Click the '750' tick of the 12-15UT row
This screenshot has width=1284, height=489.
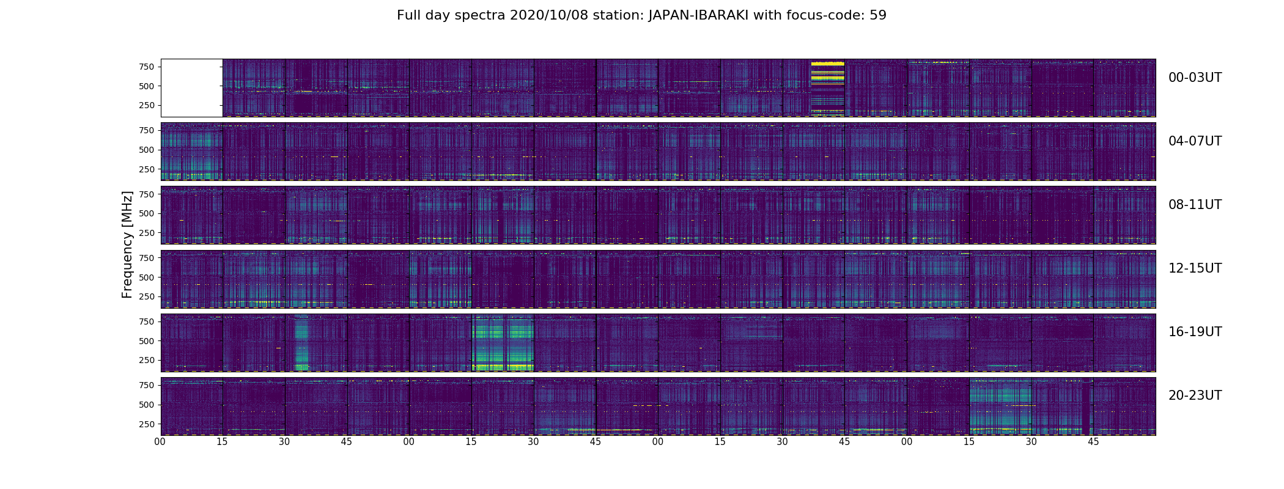click(146, 258)
